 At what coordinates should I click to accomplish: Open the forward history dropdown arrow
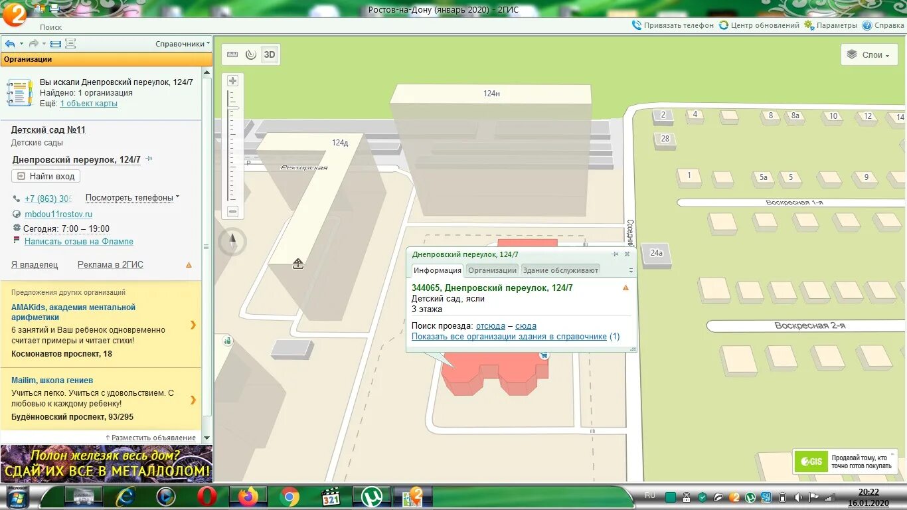tap(44, 44)
